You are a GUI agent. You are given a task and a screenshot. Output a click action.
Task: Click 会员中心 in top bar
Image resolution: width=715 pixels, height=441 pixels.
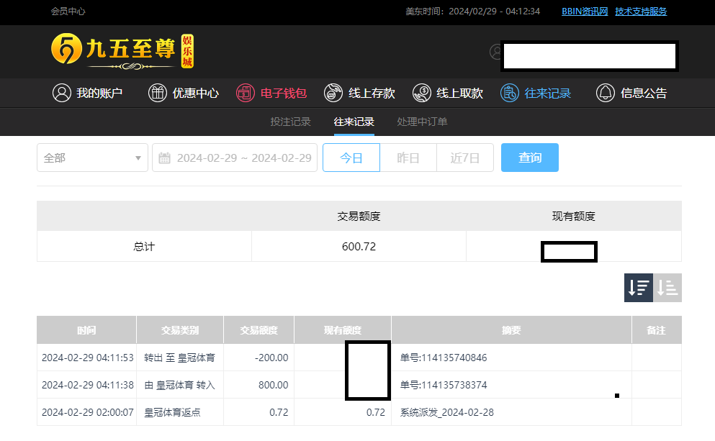point(68,12)
